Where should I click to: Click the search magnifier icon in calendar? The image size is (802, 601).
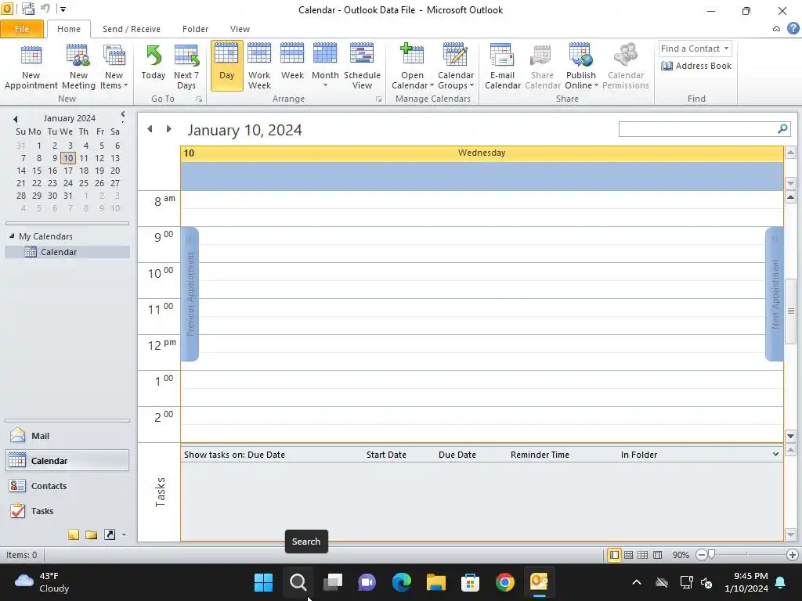pos(782,129)
